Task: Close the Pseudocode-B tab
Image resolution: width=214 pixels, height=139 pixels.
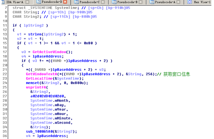Action: [141, 2]
